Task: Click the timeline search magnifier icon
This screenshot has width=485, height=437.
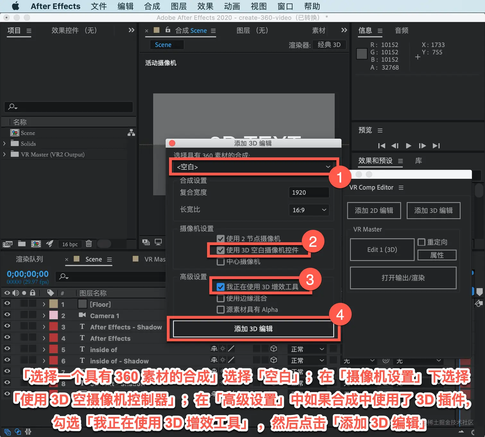Action: [64, 276]
